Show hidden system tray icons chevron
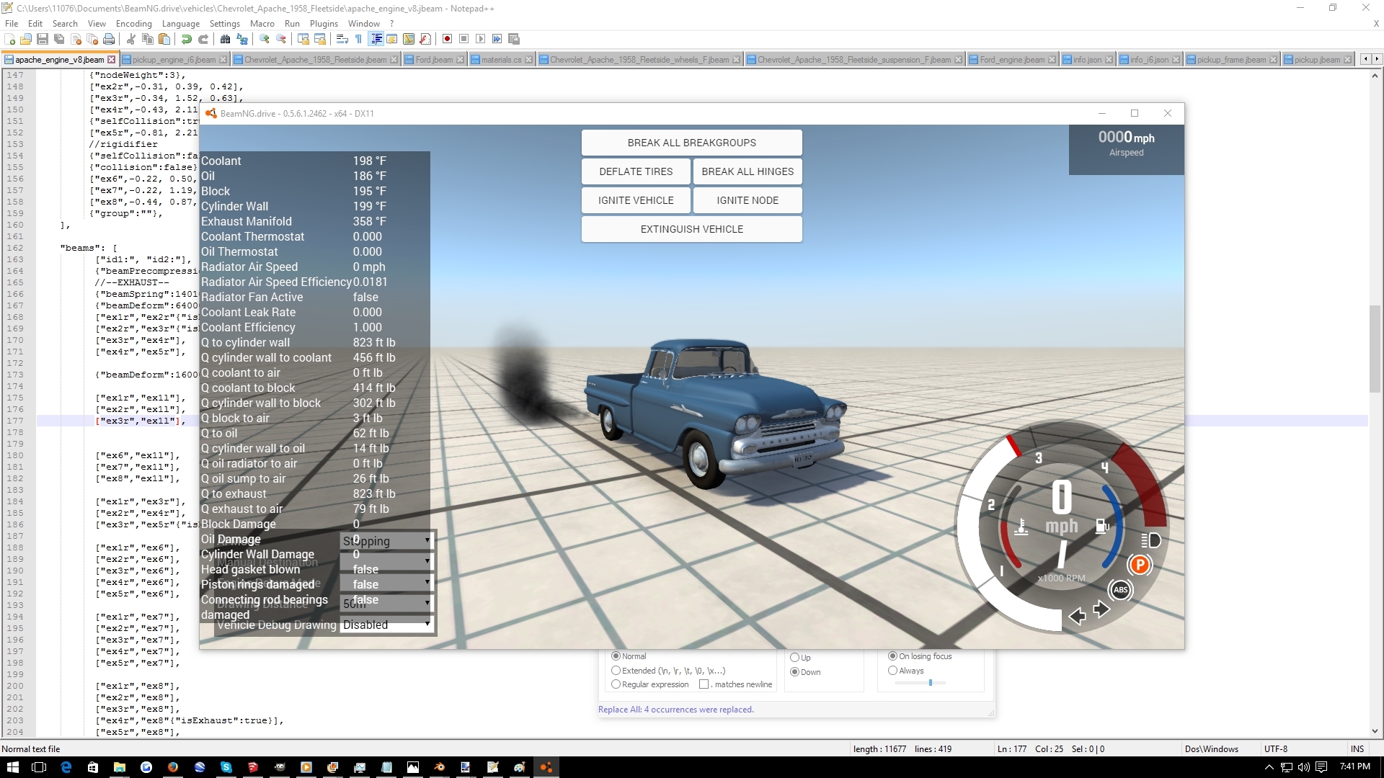1384x778 pixels. [x=1269, y=767]
